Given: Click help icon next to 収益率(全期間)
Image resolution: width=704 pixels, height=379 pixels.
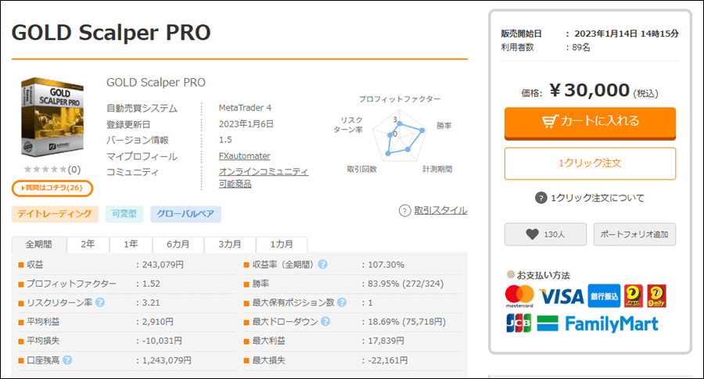Looking at the screenshot, I should (322, 265).
